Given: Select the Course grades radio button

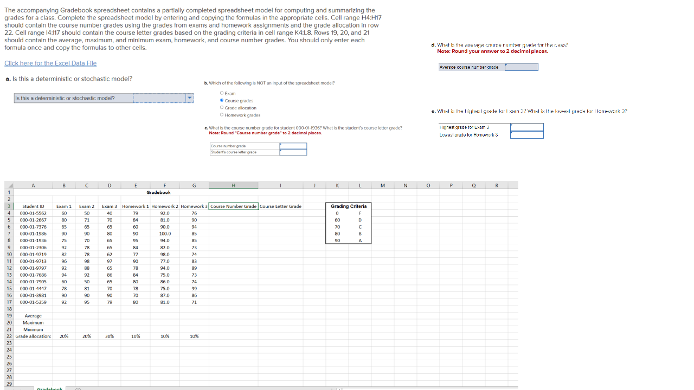Looking at the screenshot, I should coord(222,100).
